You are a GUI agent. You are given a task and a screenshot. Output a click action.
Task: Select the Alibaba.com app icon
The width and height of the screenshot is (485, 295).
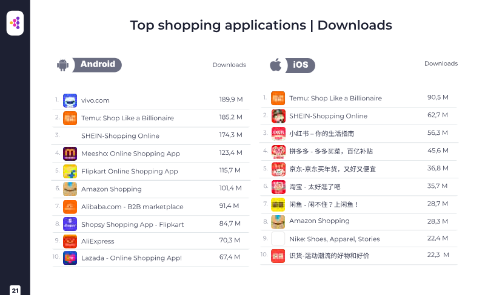point(70,207)
